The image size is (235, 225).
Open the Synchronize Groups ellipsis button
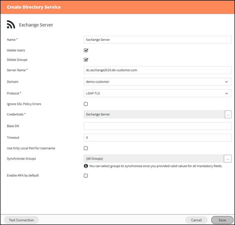(228, 158)
